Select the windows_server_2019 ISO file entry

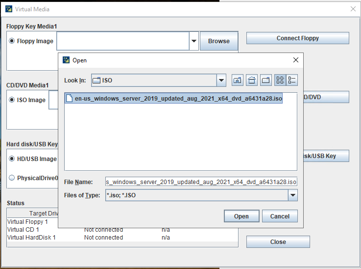point(178,98)
